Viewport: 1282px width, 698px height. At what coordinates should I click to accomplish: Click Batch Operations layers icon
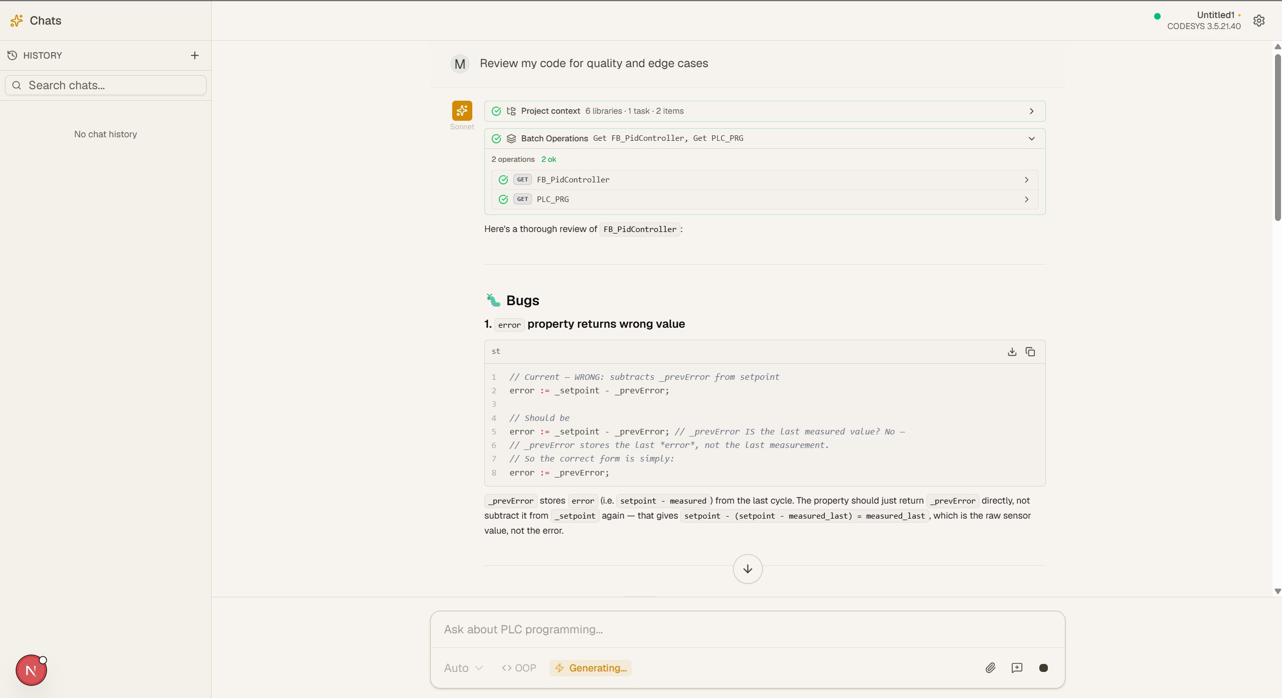point(511,139)
